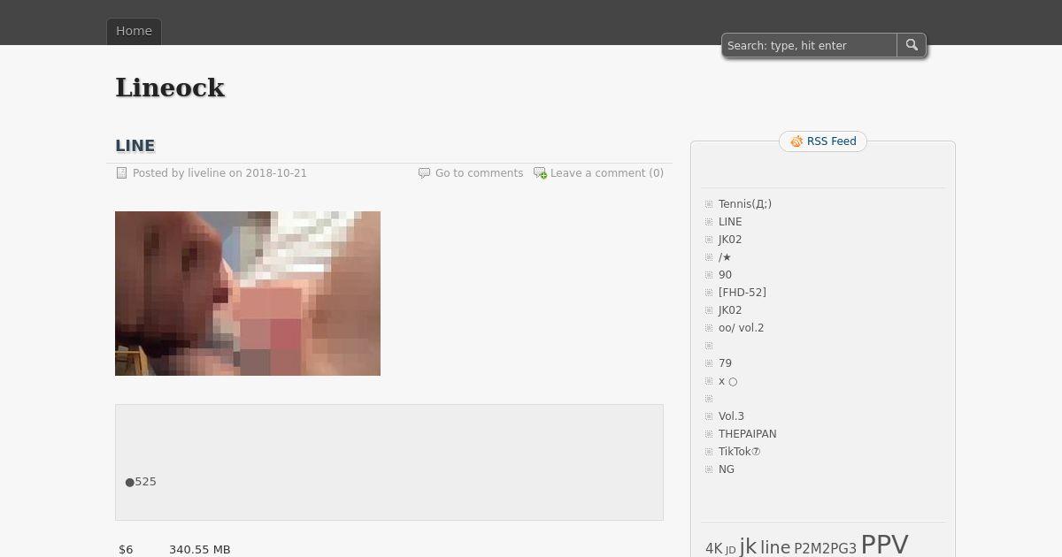
Task: Open the NG sidebar entry
Action: [x=727, y=469]
